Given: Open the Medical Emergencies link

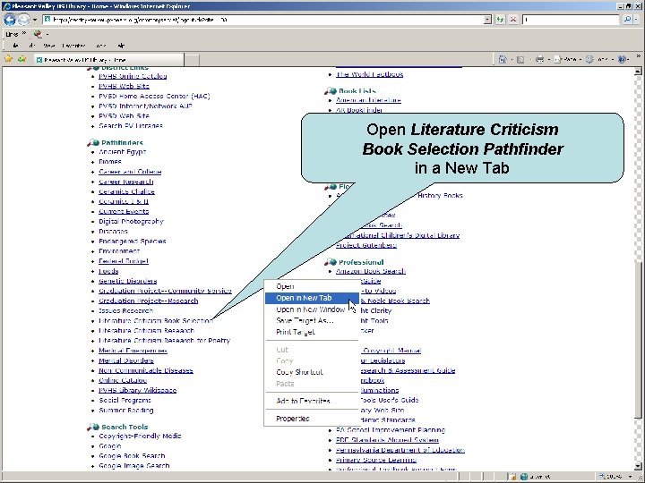Looking at the screenshot, I should tap(133, 351).
